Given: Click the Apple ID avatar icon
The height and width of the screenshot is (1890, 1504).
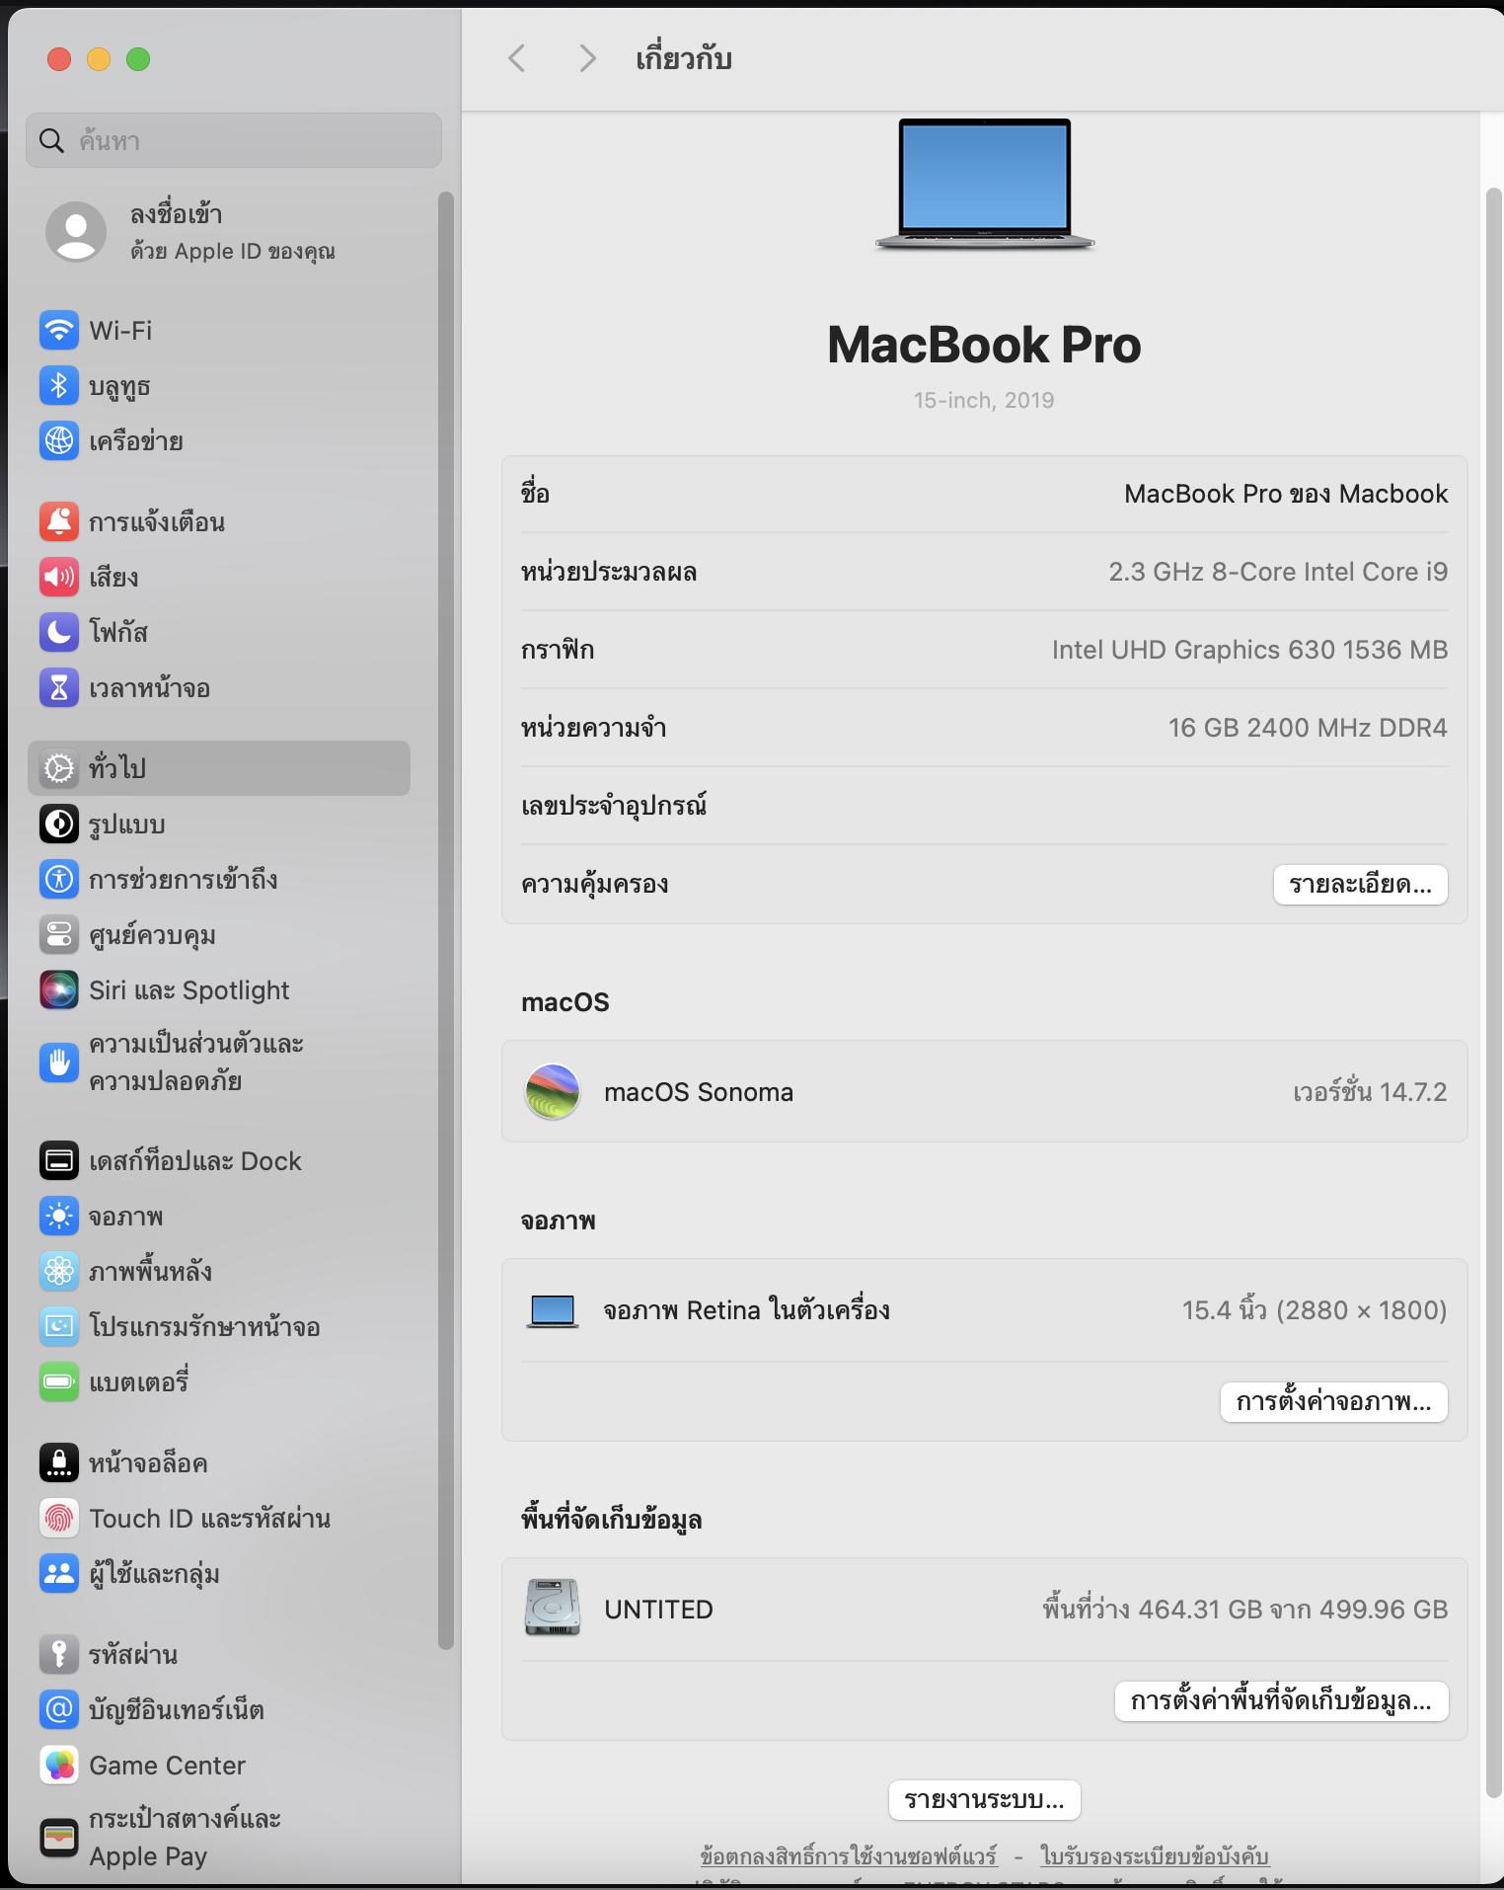Looking at the screenshot, I should pyautogui.click(x=76, y=232).
